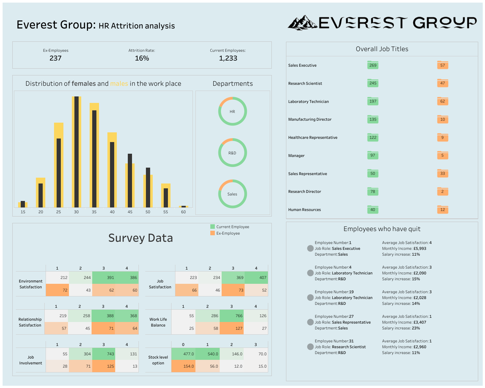485x388 pixels.
Task: Click the Overall Job Titles heading
Action: [x=382, y=49]
